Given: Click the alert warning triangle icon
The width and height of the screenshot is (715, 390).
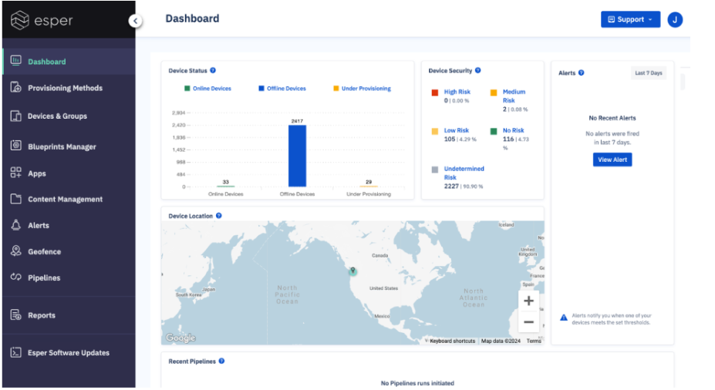Looking at the screenshot, I should point(564,318).
